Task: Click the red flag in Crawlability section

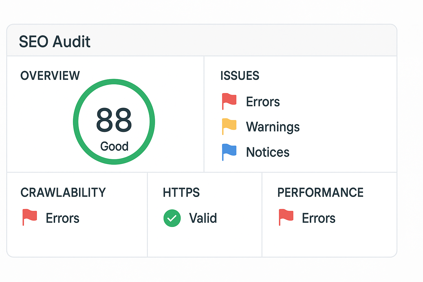Action: pos(30,217)
